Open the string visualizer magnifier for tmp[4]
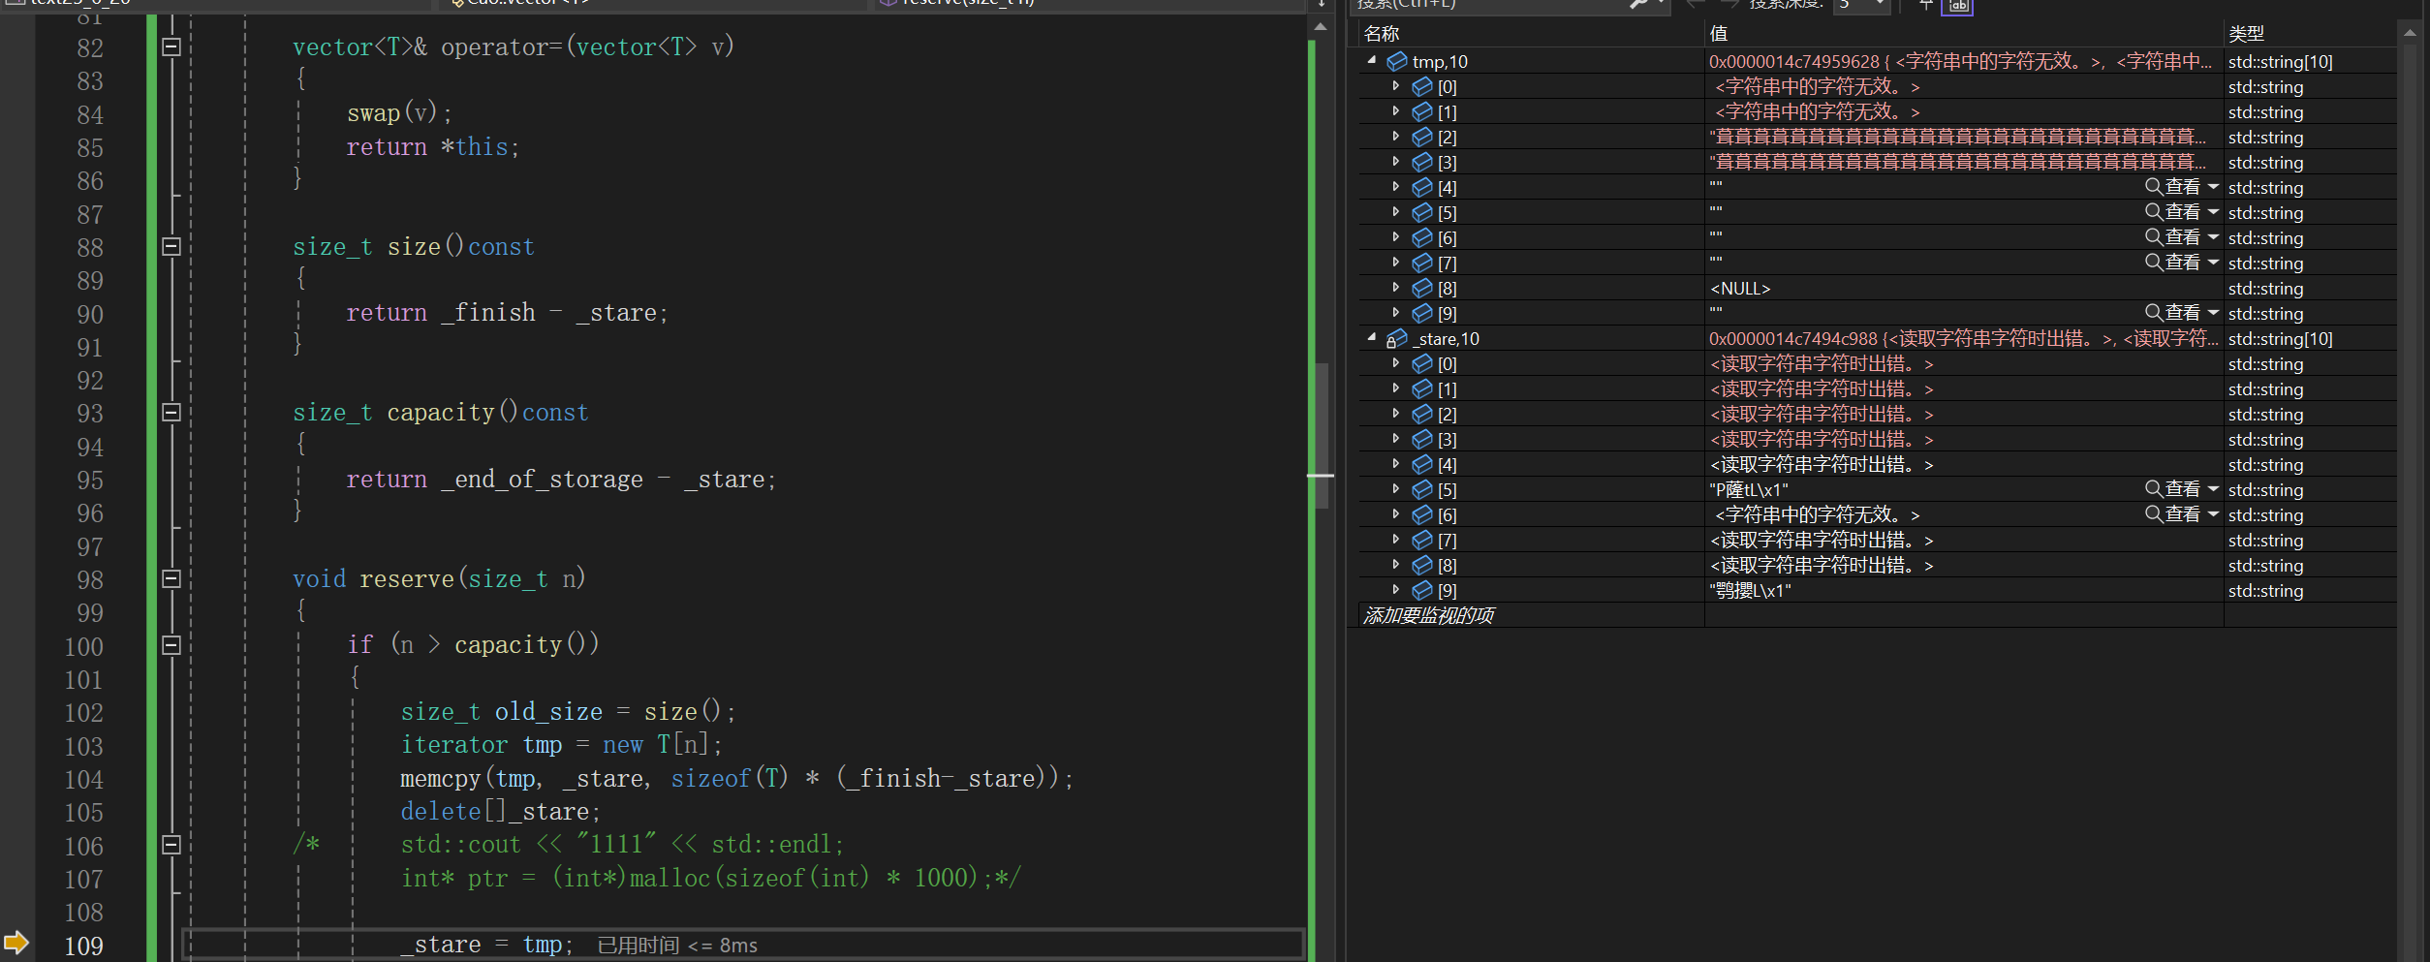Image resolution: width=2430 pixels, height=962 pixels. (x=2152, y=186)
